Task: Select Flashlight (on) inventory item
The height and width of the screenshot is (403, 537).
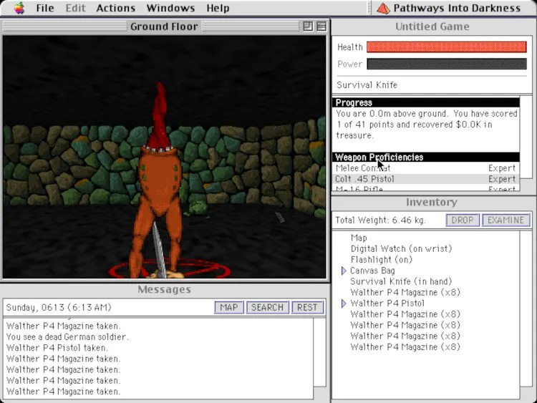Action: 381,260
